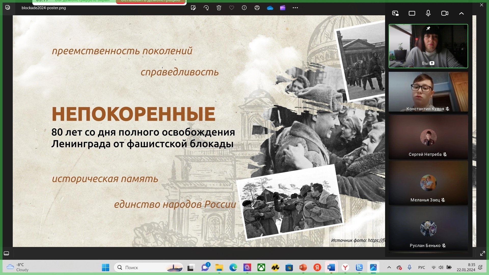Rotate the poster image
Viewport: 489px width, 275px height.
click(206, 8)
